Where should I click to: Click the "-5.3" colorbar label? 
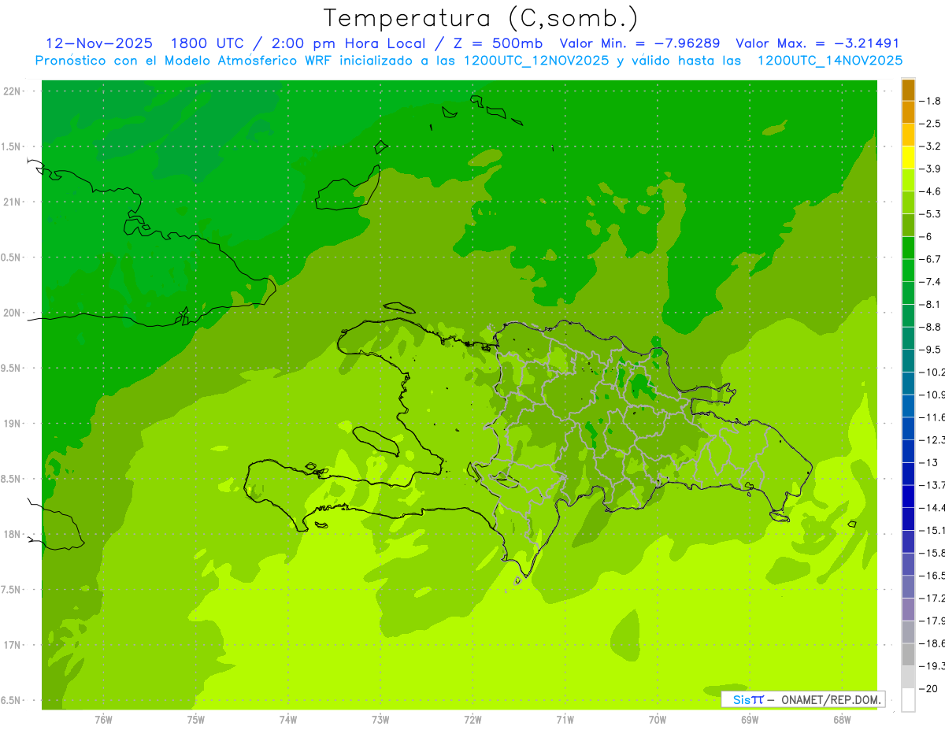click(930, 213)
